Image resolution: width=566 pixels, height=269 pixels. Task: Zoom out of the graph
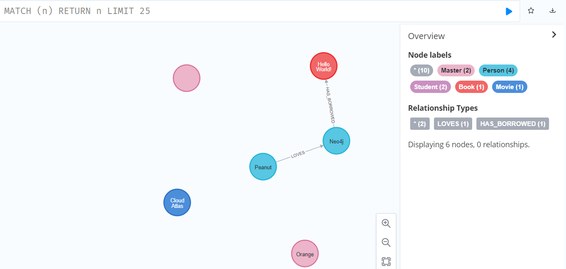[x=386, y=242]
